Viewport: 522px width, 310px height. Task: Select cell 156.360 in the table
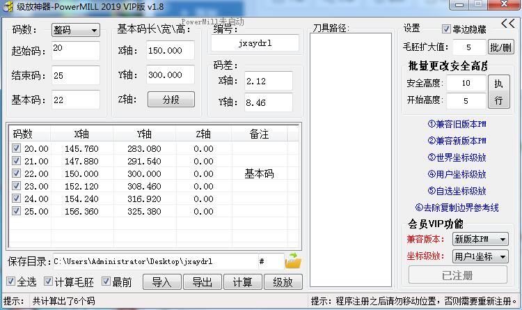[x=81, y=211]
